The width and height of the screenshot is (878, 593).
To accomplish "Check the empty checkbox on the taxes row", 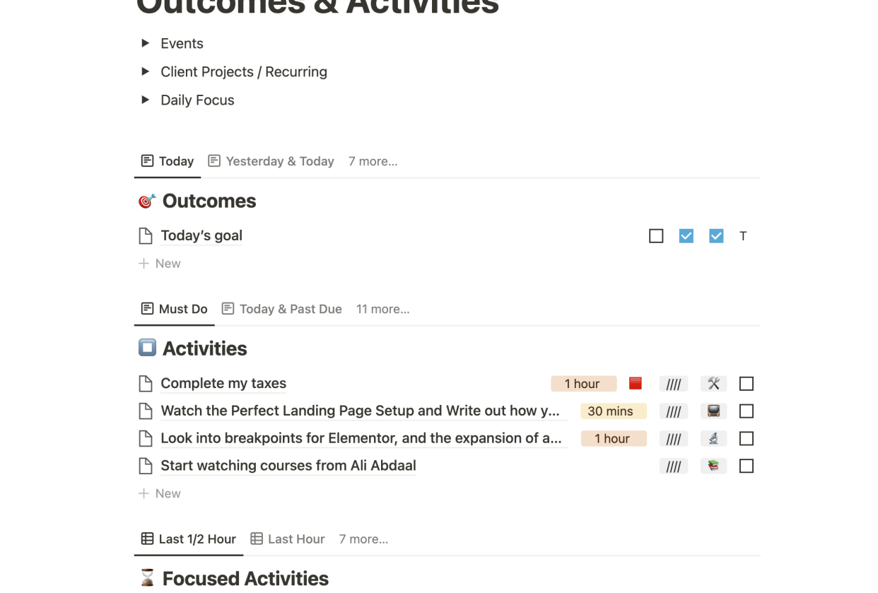I will pyautogui.click(x=746, y=383).
